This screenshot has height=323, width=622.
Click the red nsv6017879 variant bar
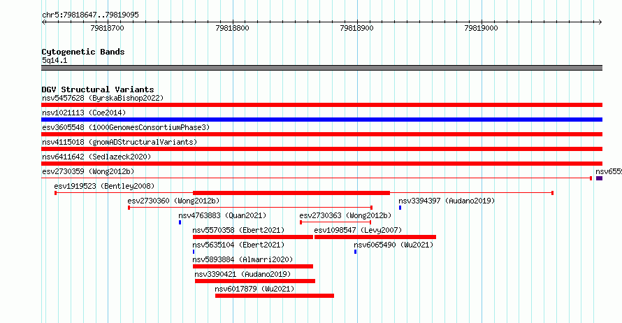pos(275,296)
